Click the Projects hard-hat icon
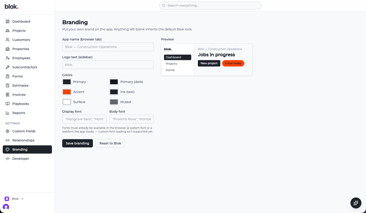 tap(8, 31)
